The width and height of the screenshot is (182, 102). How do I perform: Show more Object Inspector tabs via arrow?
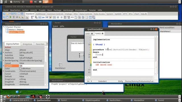coord(47,44)
